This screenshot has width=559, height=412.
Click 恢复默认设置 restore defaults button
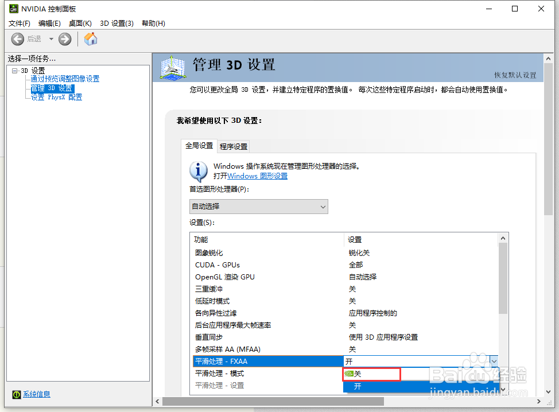pos(515,75)
